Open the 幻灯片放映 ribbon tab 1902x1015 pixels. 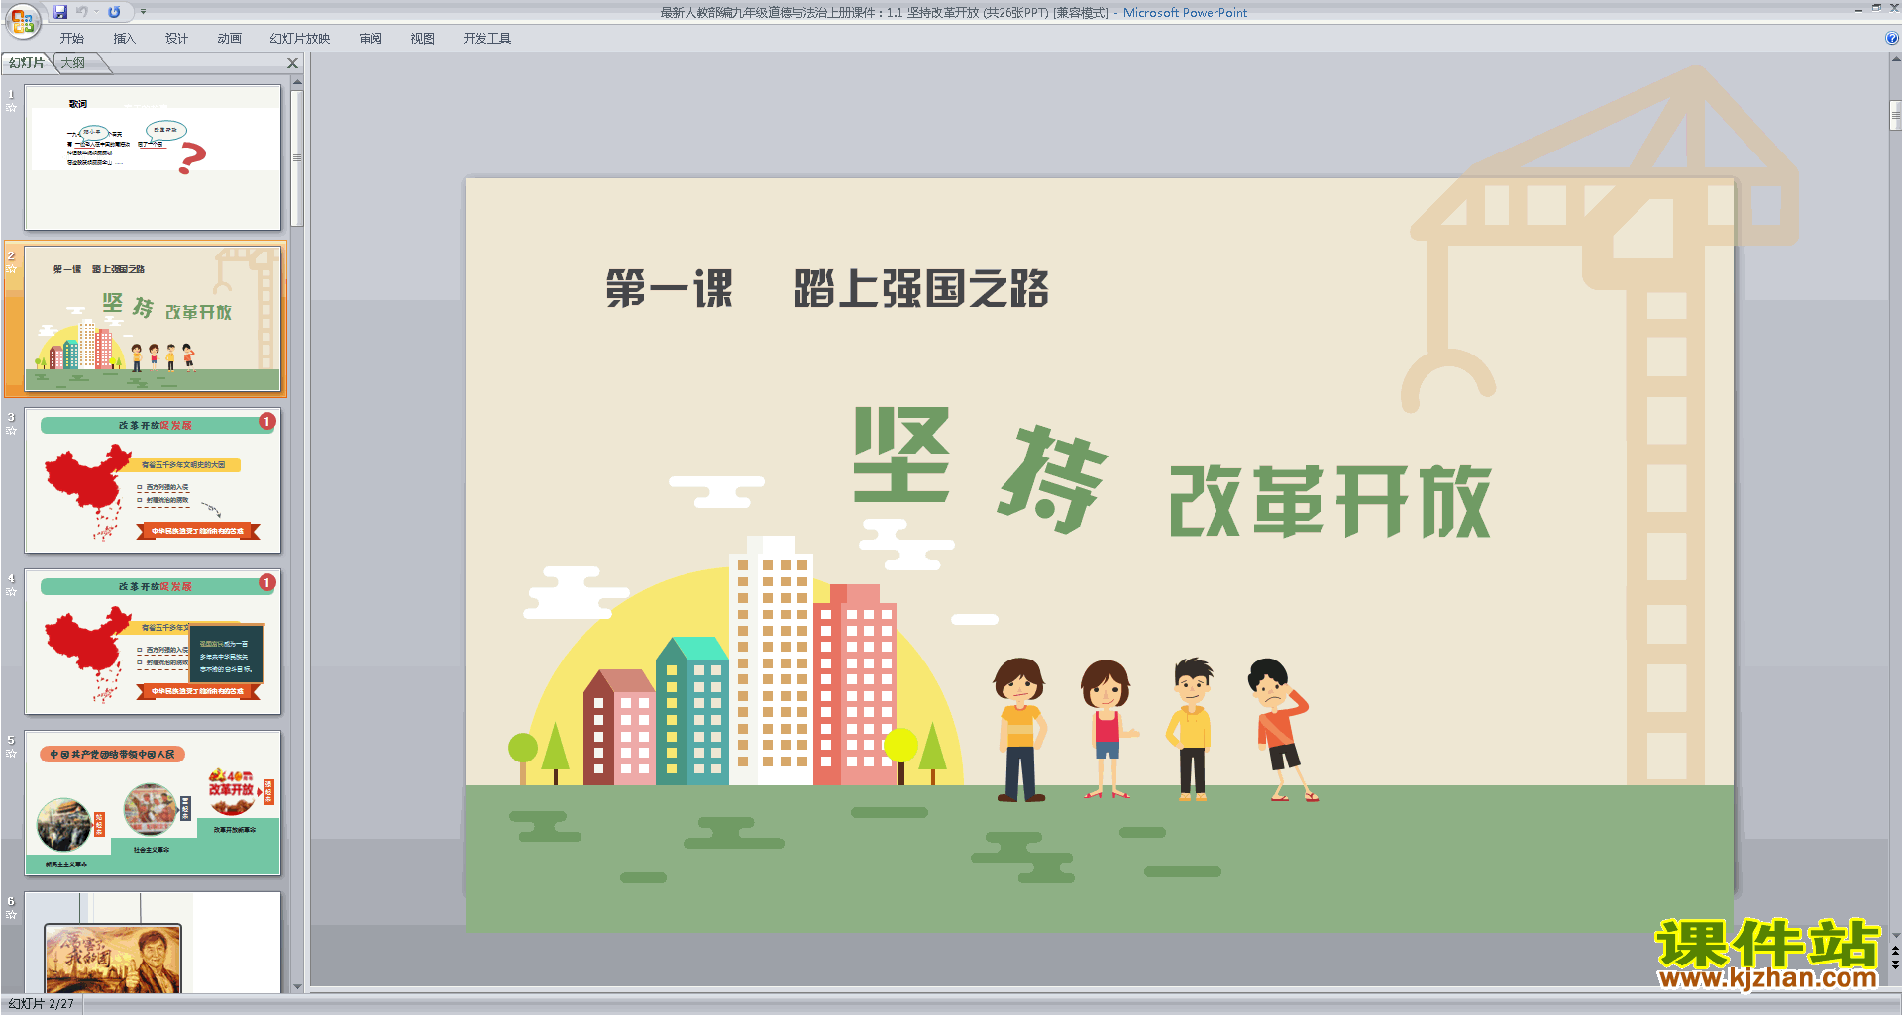(x=300, y=39)
